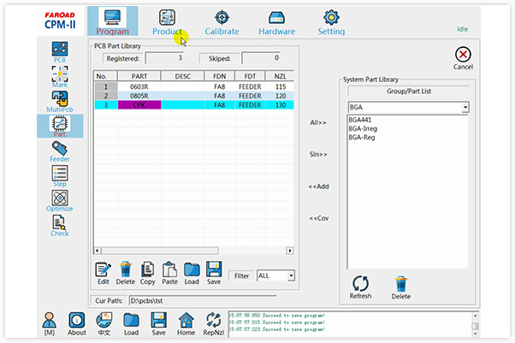
Task: Open the PCB sidebar section
Action: coord(59,52)
